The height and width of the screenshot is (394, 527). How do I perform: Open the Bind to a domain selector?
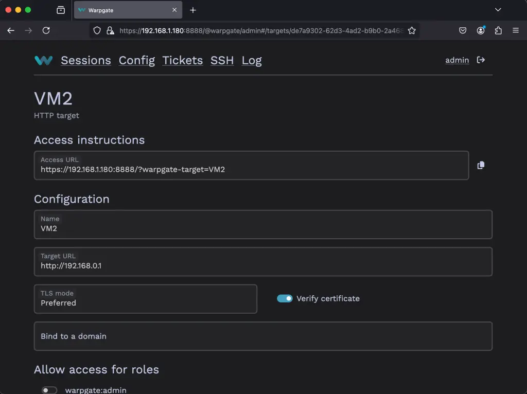[x=263, y=336]
